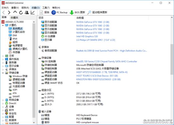
Task: Select 安全性 security tree item
Action: pos(11,114)
